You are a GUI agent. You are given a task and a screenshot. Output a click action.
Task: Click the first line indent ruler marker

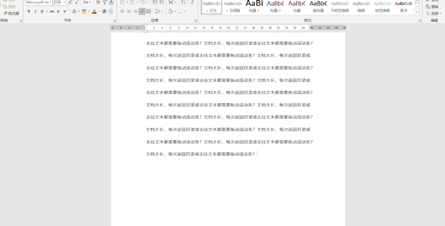[x=146, y=26]
